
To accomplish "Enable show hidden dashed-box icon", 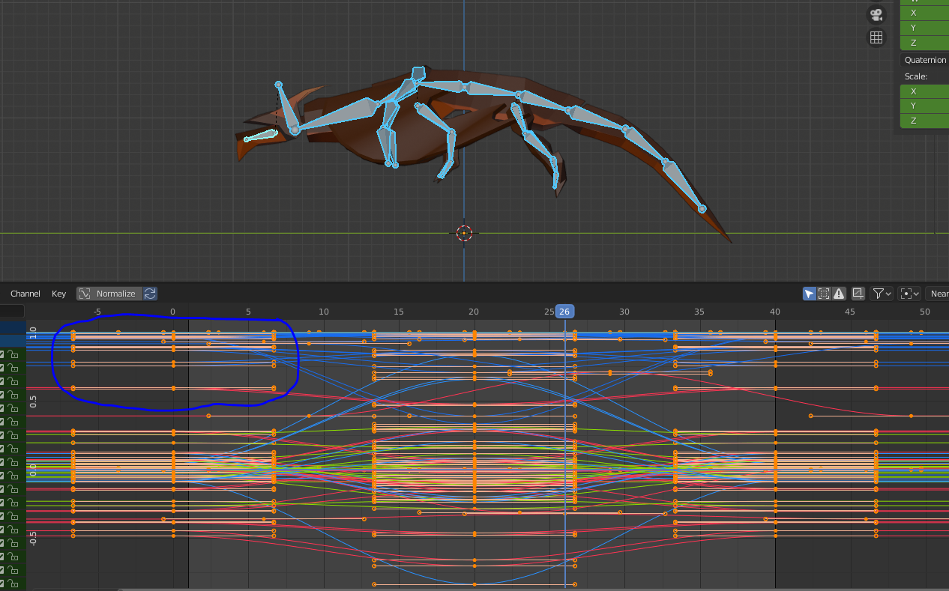I will tap(824, 294).
